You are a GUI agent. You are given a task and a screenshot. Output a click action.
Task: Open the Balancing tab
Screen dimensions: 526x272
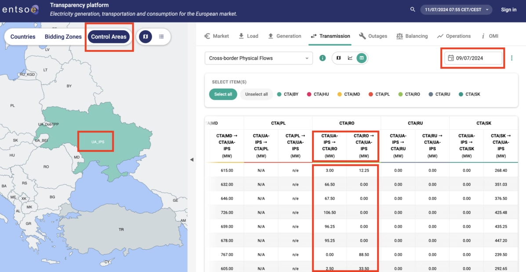click(412, 36)
